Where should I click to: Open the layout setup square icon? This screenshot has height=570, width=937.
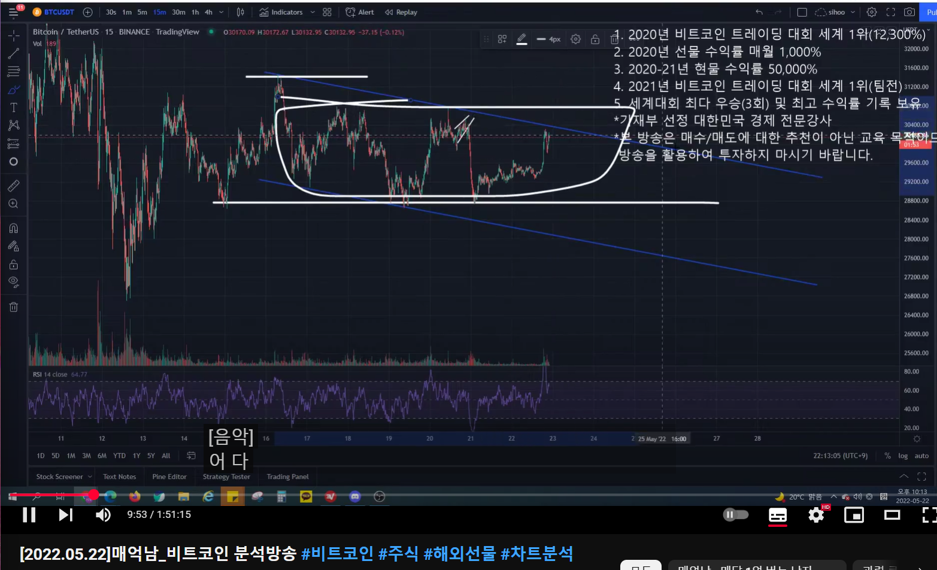[x=802, y=12]
